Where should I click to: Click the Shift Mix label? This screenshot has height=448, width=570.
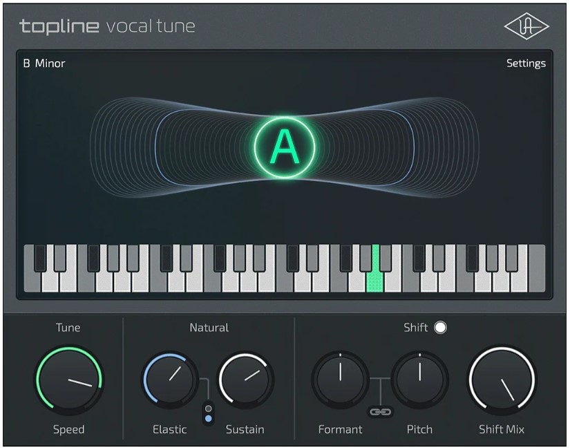(502, 429)
